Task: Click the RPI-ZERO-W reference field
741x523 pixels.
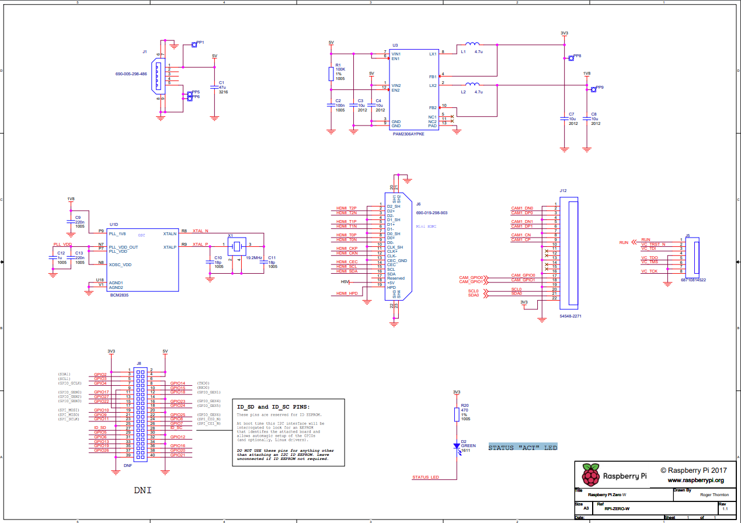Action: (x=617, y=509)
